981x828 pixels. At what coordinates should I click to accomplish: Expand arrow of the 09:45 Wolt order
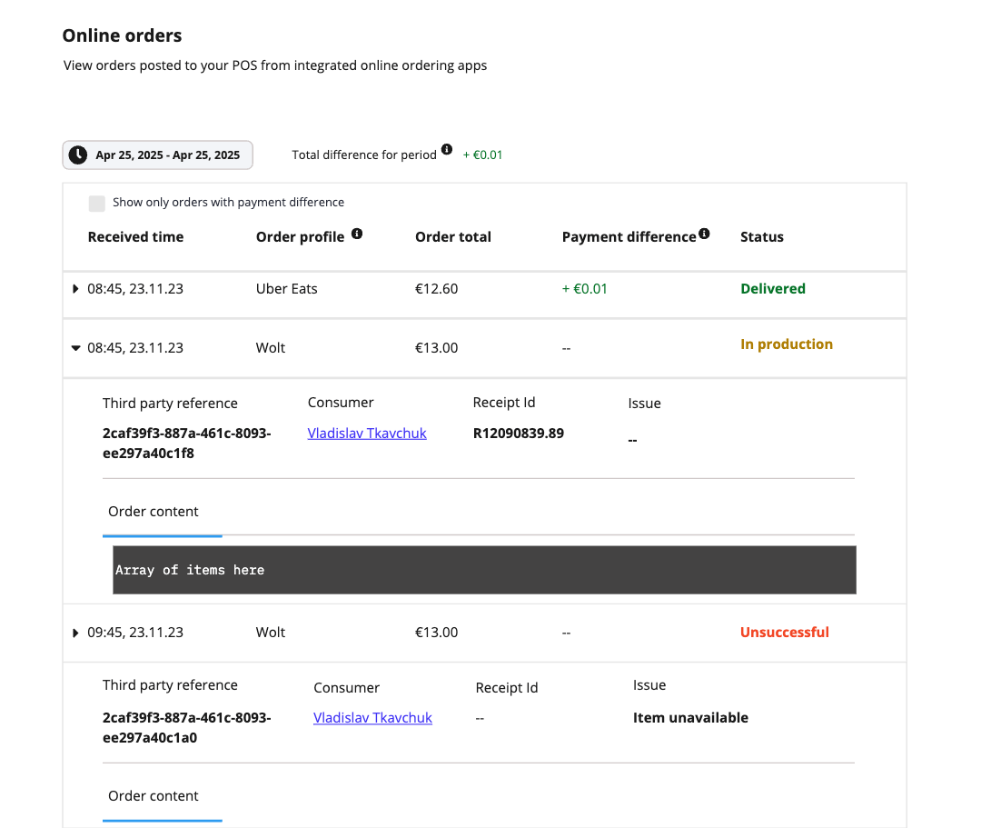75,633
